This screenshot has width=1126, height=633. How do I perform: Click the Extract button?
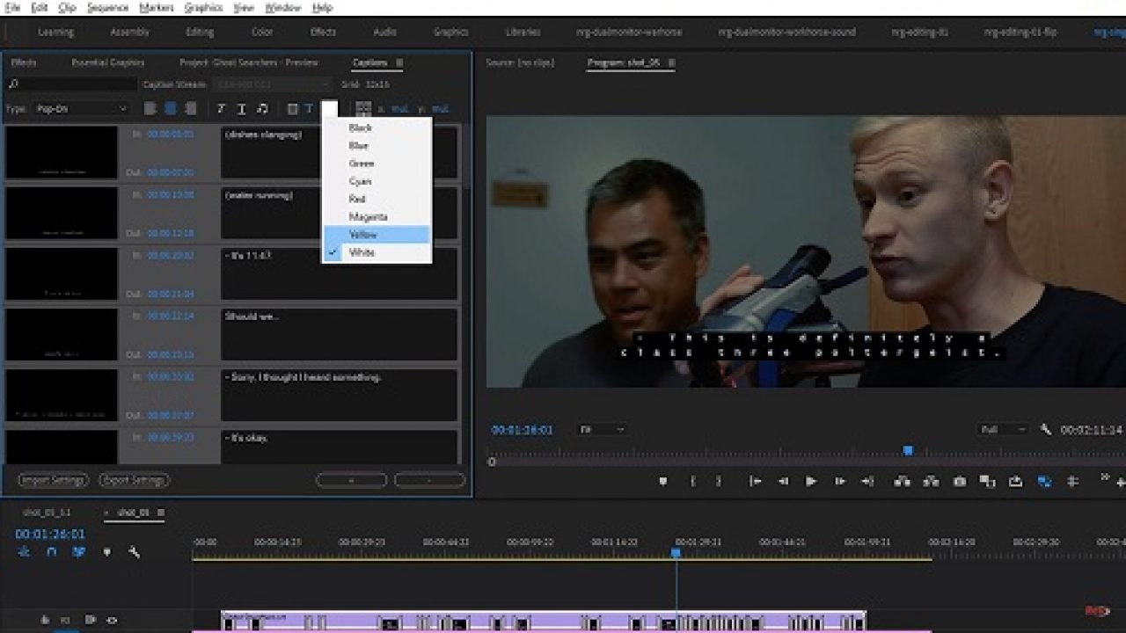click(x=931, y=481)
